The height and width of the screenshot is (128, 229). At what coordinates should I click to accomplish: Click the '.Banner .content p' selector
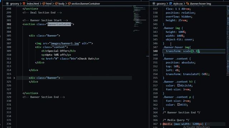coord(177,97)
